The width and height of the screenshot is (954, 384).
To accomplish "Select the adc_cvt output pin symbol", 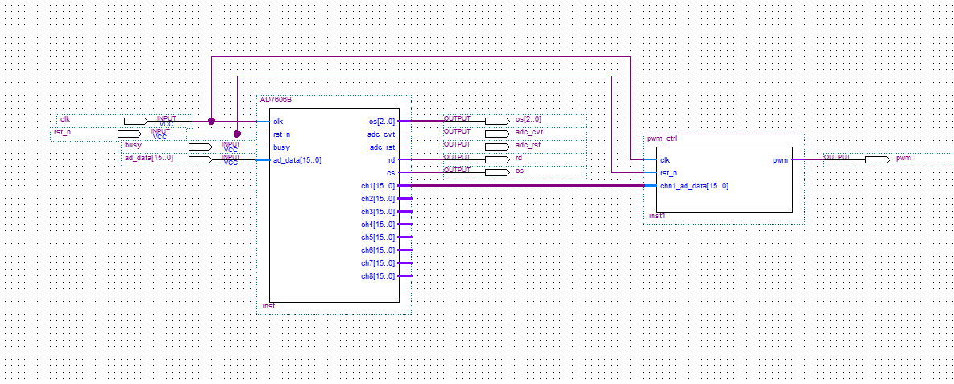I will click(497, 134).
